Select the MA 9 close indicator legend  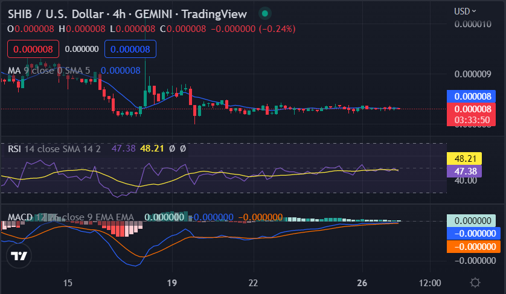tap(49, 71)
